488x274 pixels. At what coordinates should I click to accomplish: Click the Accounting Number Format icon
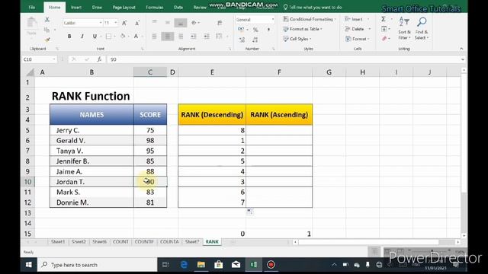coord(241,30)
